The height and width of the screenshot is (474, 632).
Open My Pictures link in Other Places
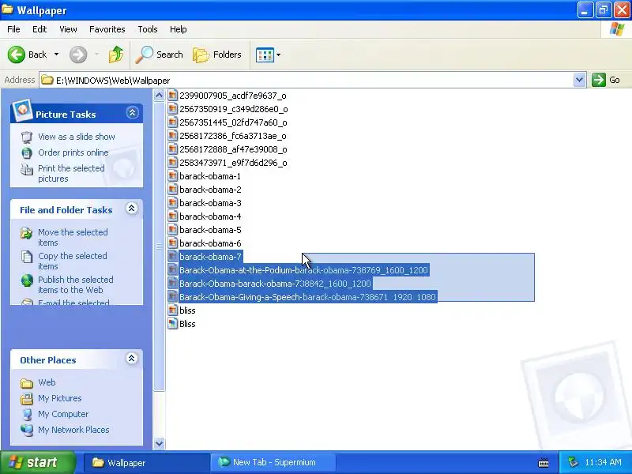60,398
